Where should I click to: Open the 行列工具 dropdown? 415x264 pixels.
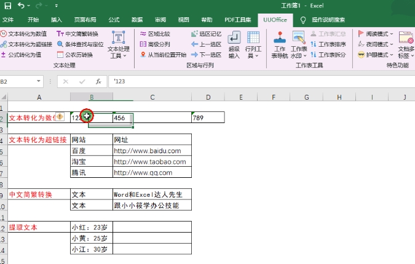[253, 44]
